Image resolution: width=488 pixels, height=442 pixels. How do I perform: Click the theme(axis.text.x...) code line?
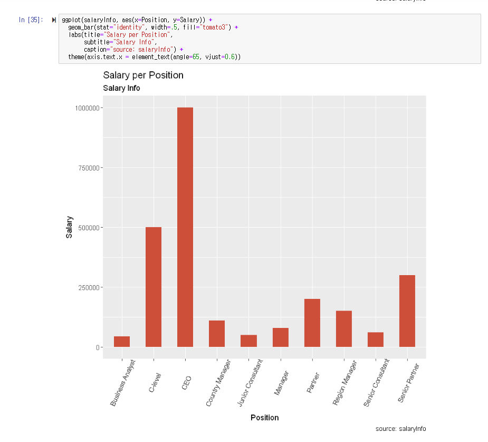pos(155,57)
